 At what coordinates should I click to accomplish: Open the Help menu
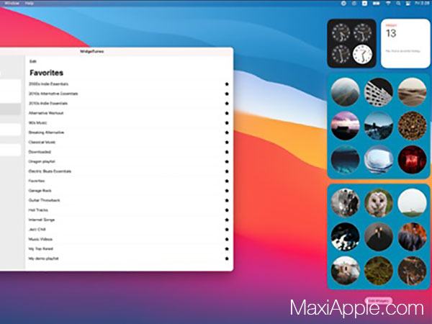(x=29, y=4)
